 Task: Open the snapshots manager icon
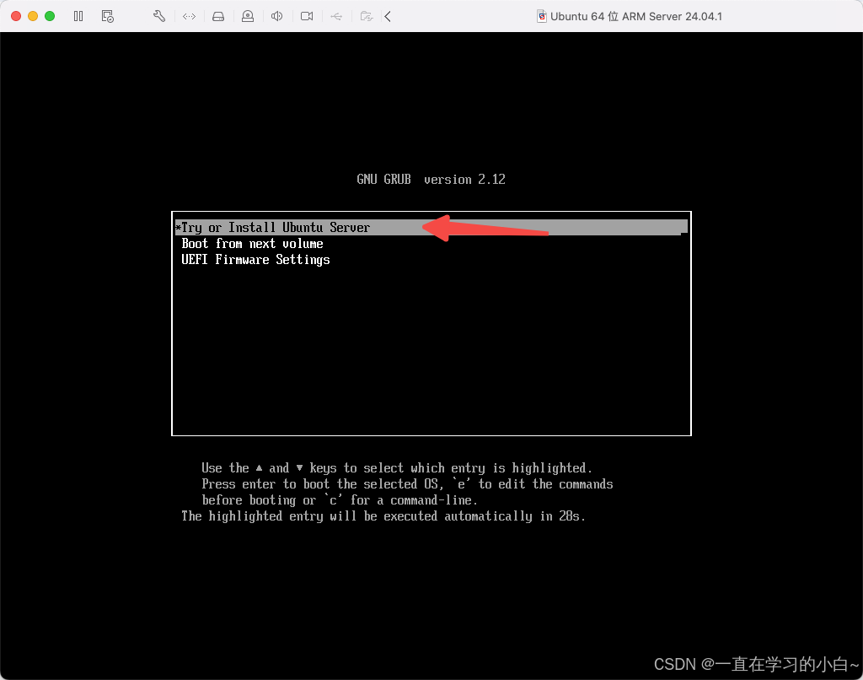107,17
